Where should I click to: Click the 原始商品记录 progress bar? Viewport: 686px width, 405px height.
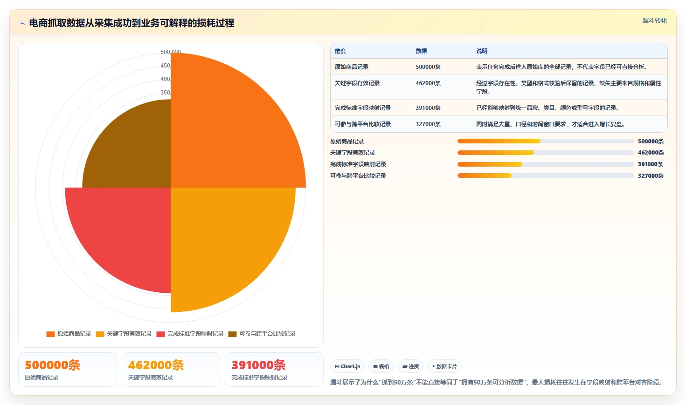(546, 141)
